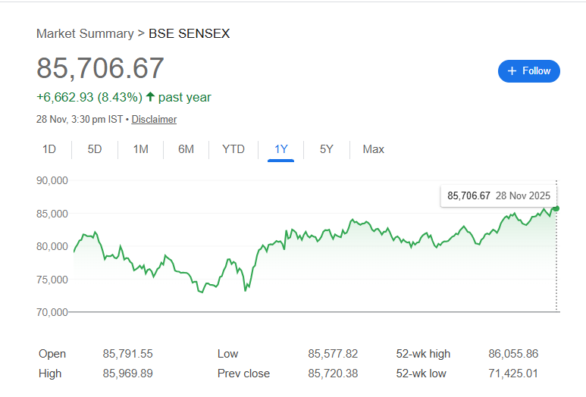Click the large 85,706.67 price

point(100,68)
